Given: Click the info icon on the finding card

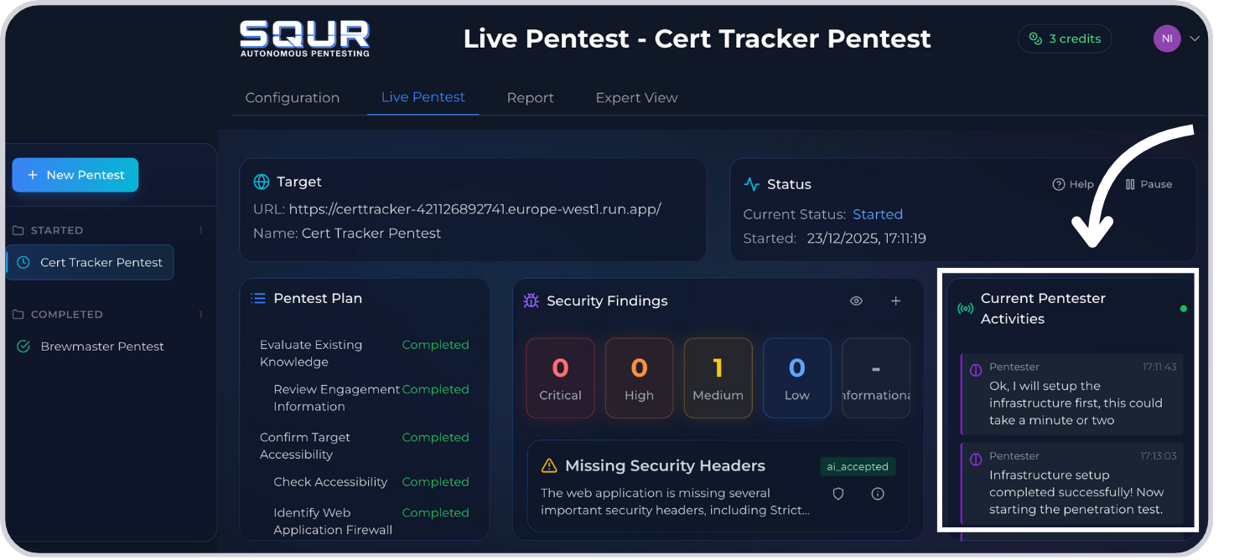Looking at the screenshot, I should tap(877, 494).
